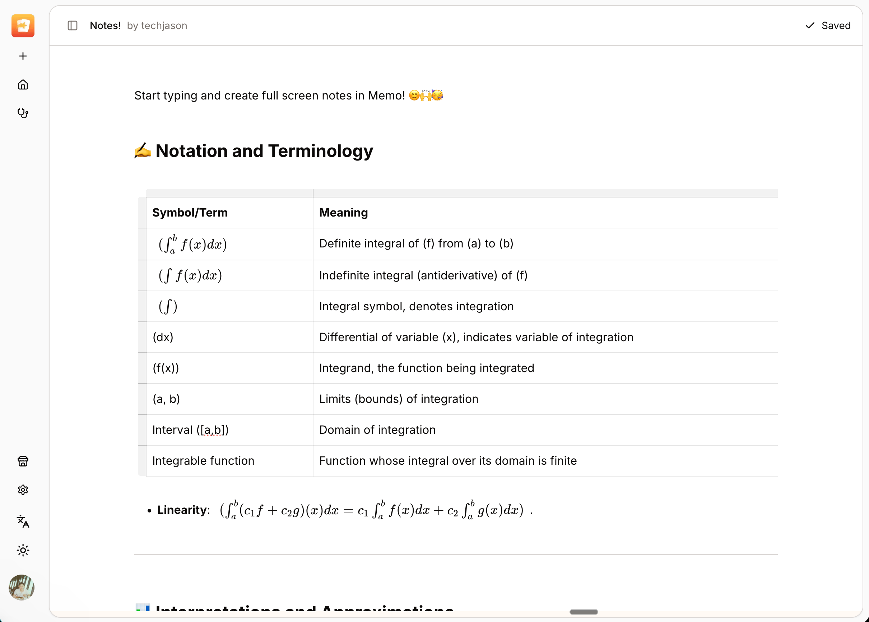This screenshot has height=622, width=869.
Task: Click the orange Memo app logo
Action: point(23,25)
